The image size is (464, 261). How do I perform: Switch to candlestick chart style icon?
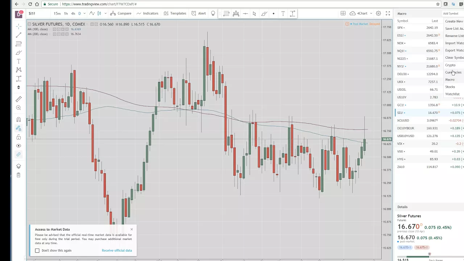(100, 13)
